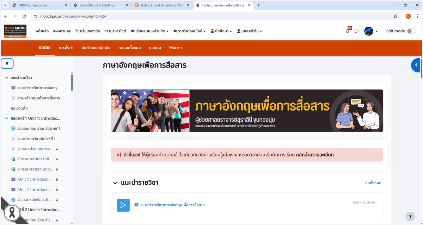Open the KPRU MOOC logo home
The width and height of the screenshot is (423, 225).
point(15,31)
